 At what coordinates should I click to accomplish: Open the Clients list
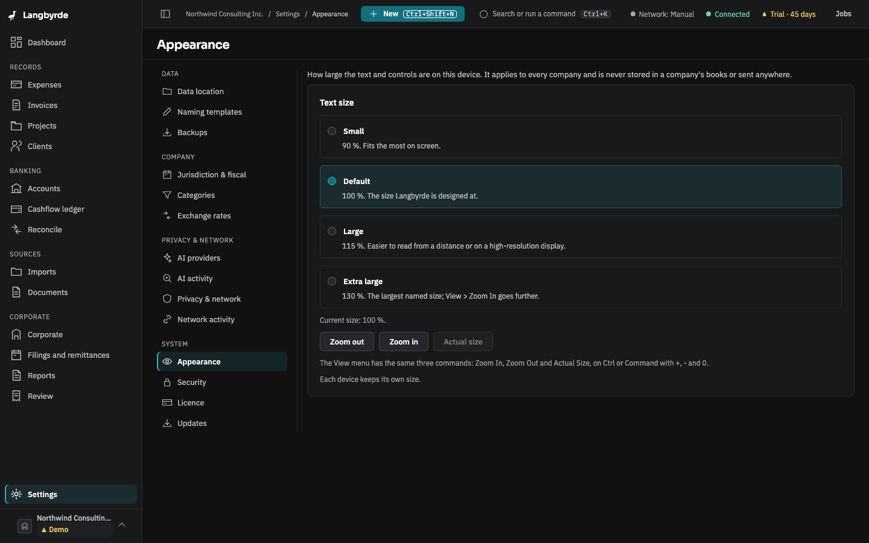pyautogui.click(x=71, y=146)
